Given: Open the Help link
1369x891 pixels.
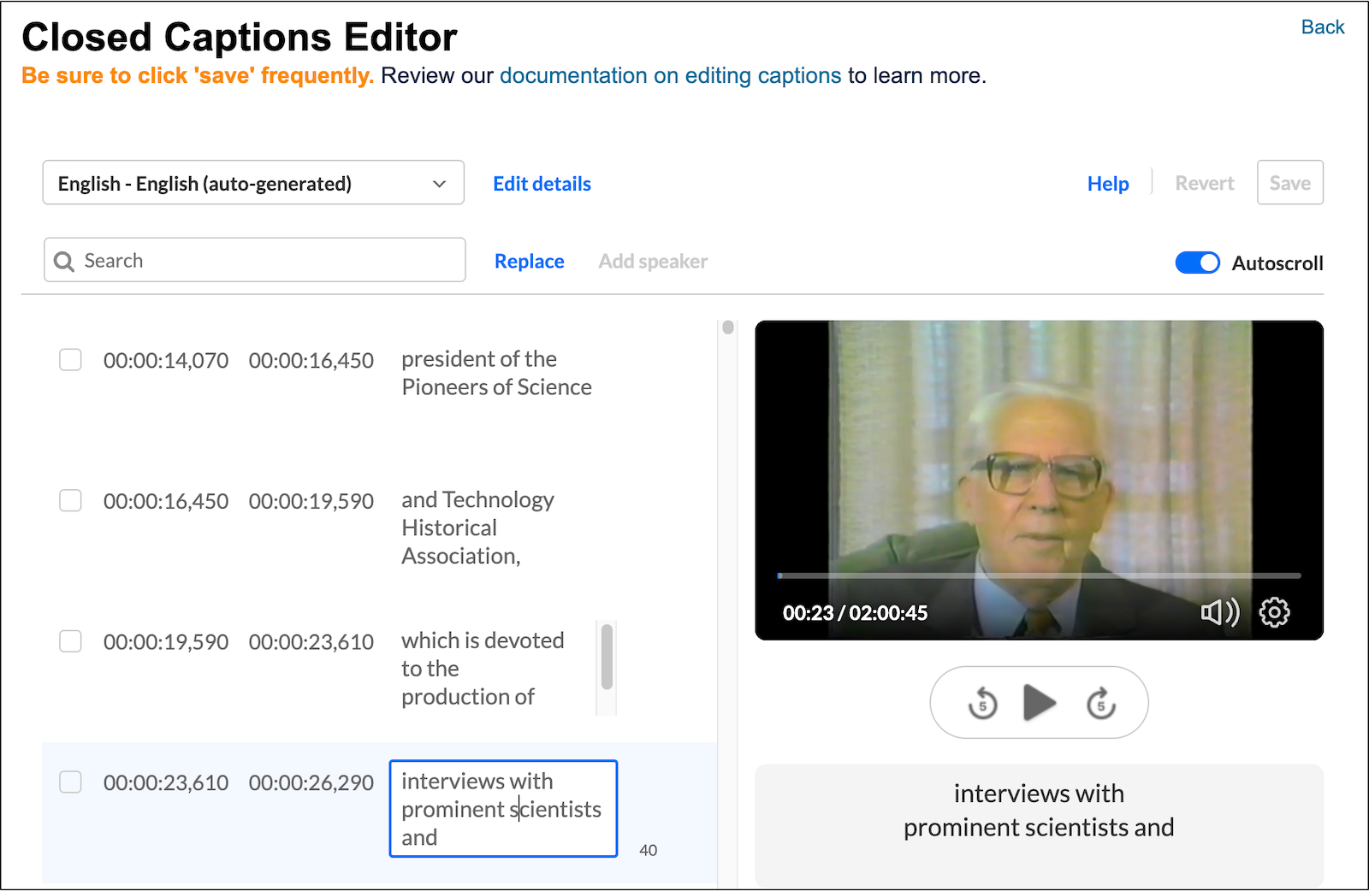Looking at the screenshot, I should point(1108,184).
